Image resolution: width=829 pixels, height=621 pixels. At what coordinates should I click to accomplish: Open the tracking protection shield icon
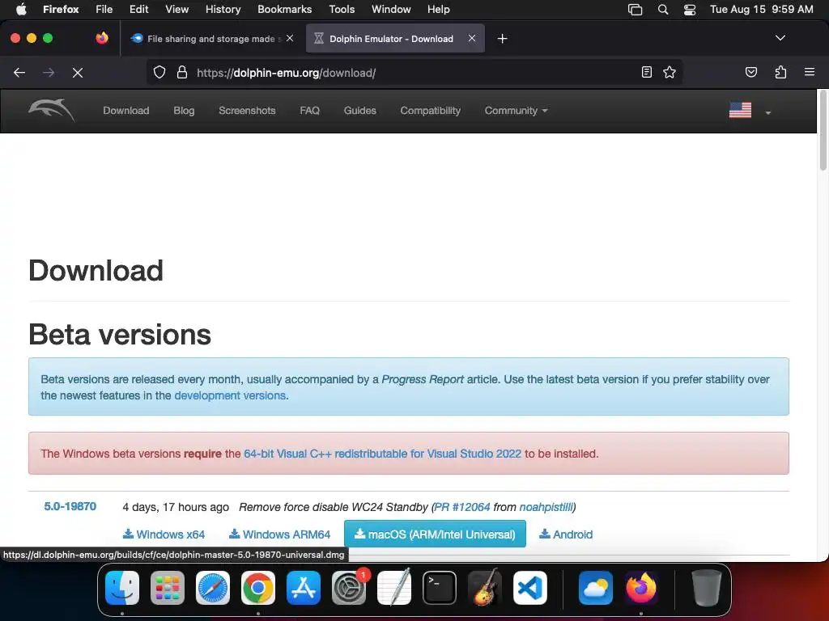click(x=159, y=72)
